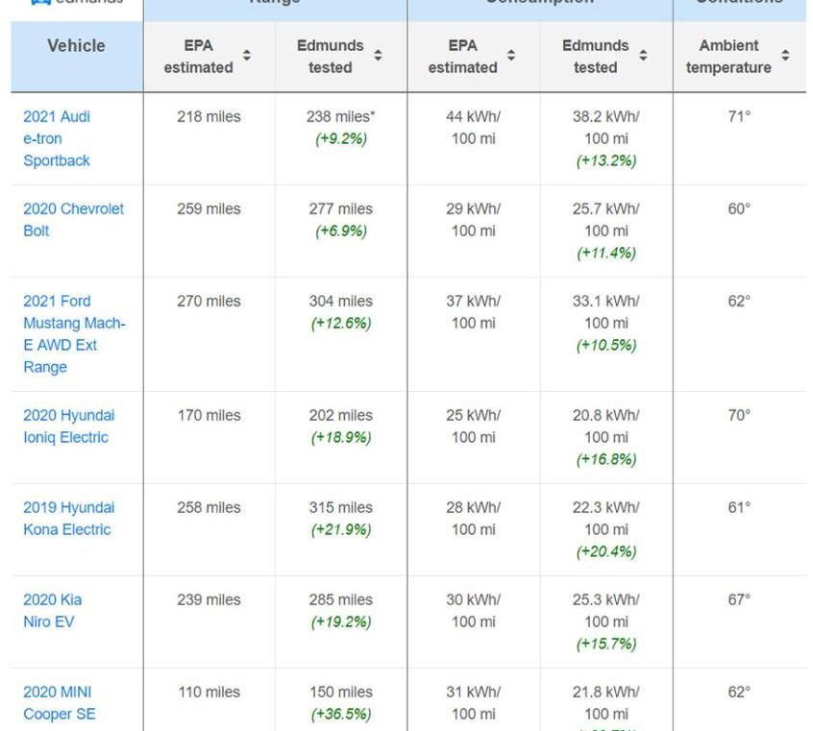Select the '238 miles*' cell

[x=340, y=116]
